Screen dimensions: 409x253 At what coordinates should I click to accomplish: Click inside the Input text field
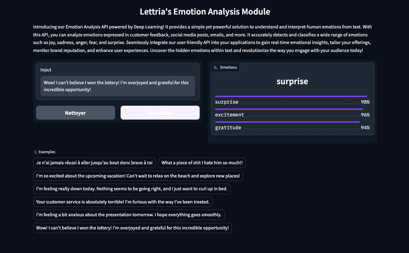pos(118,86)
